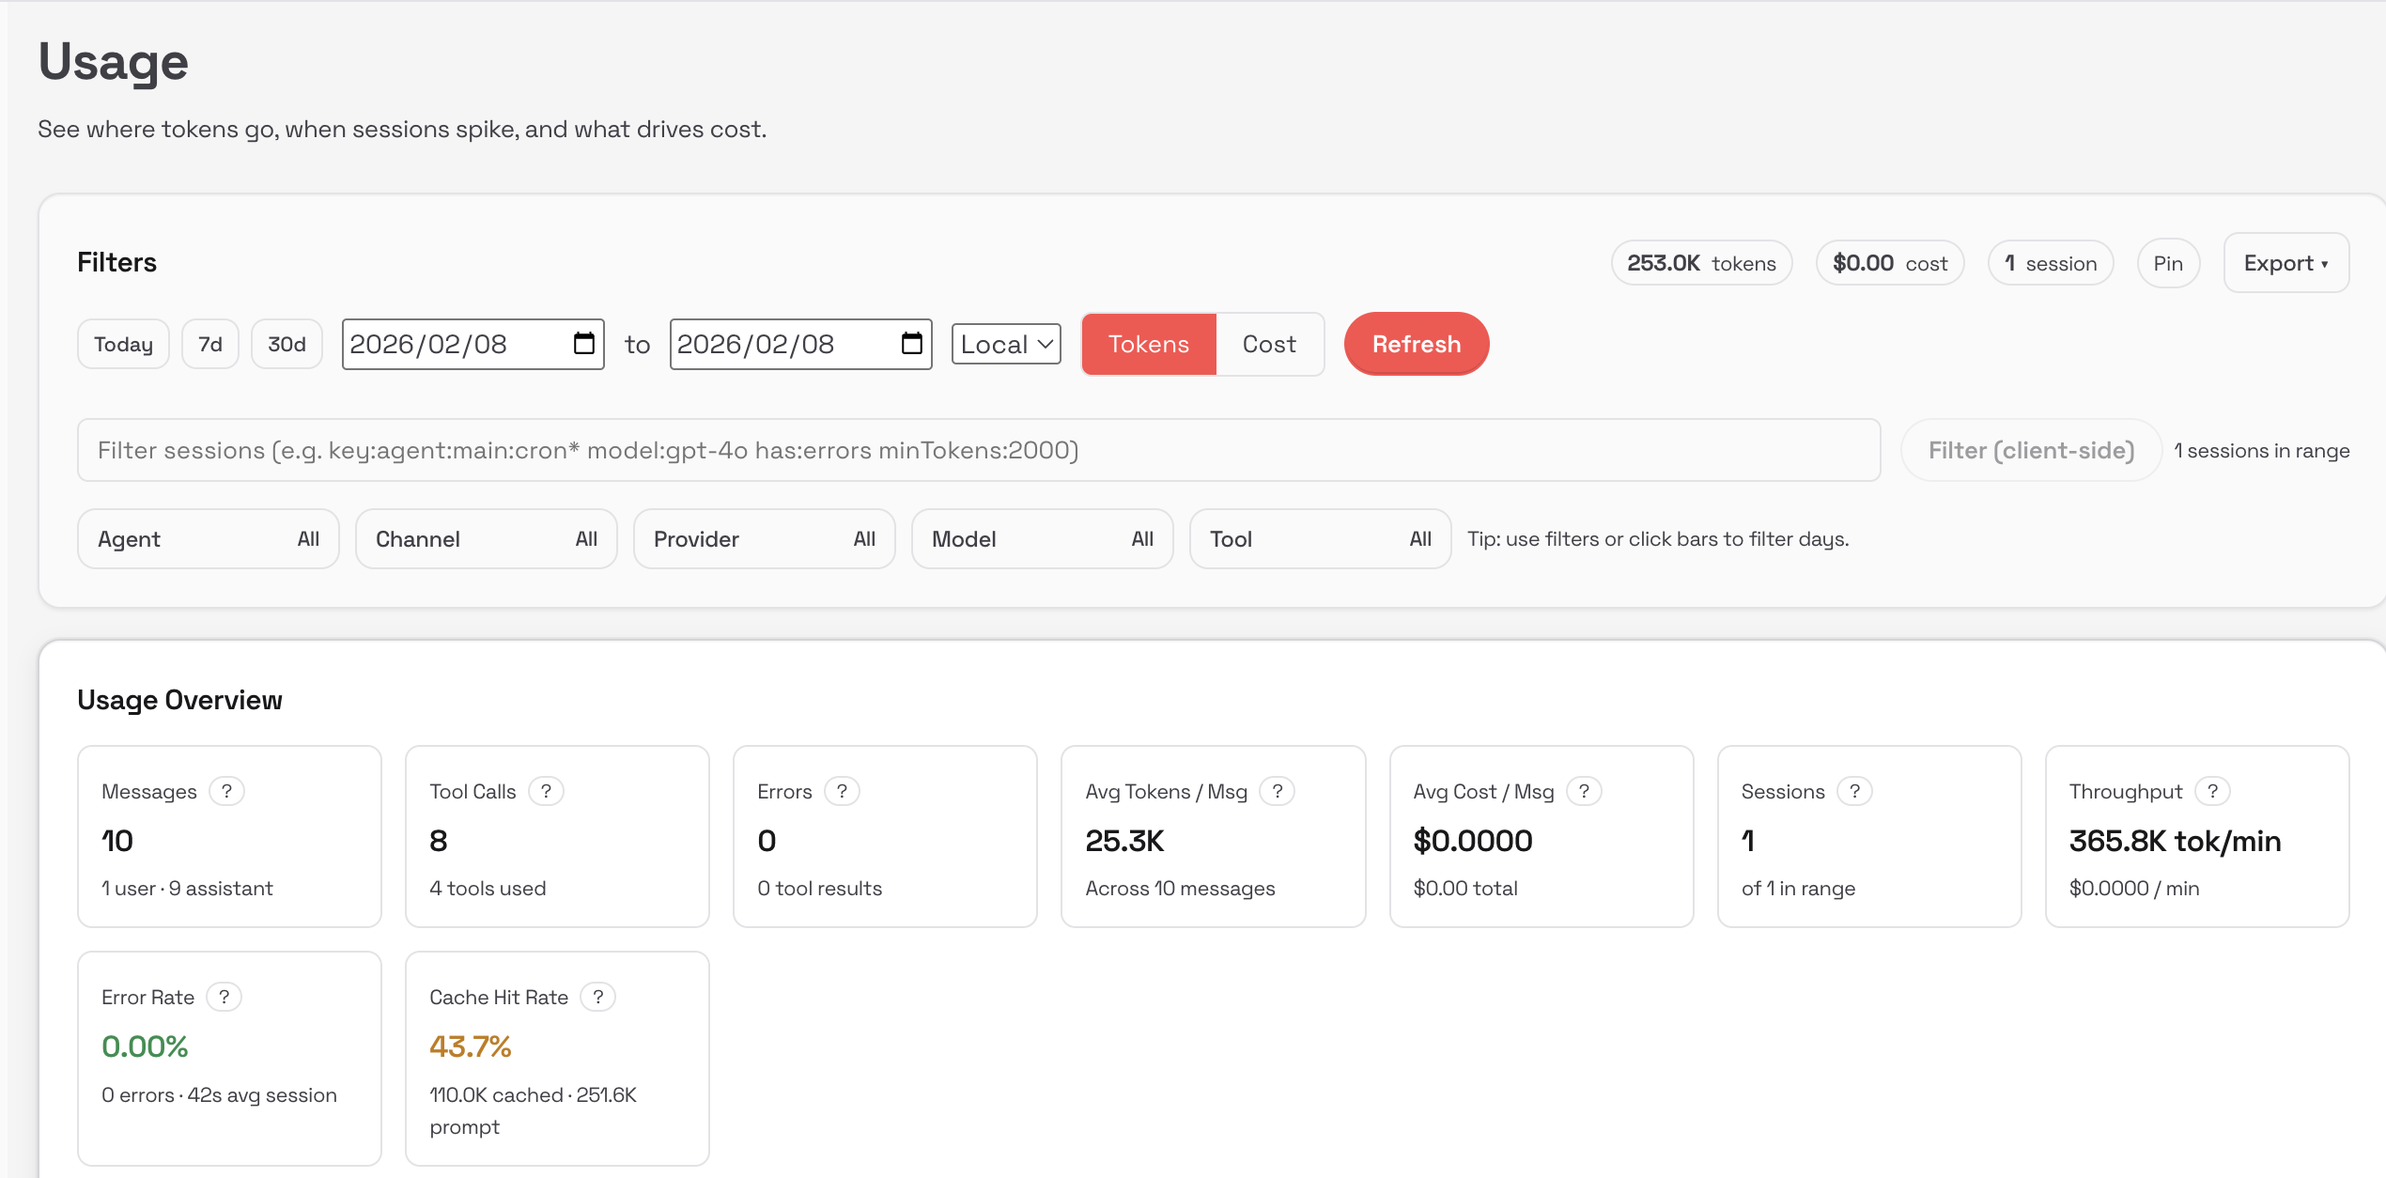
Task: Click the Avg Tokens / Msg help icon
Action: [x=1277, y=791]
